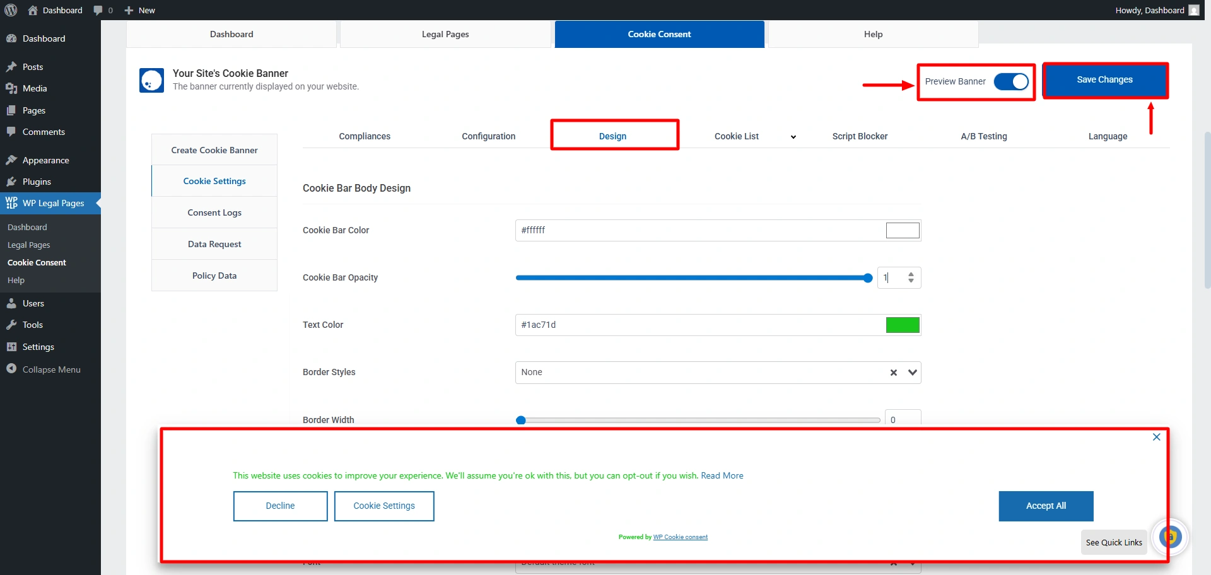Click the WordPress logo icon

(11, 10)
